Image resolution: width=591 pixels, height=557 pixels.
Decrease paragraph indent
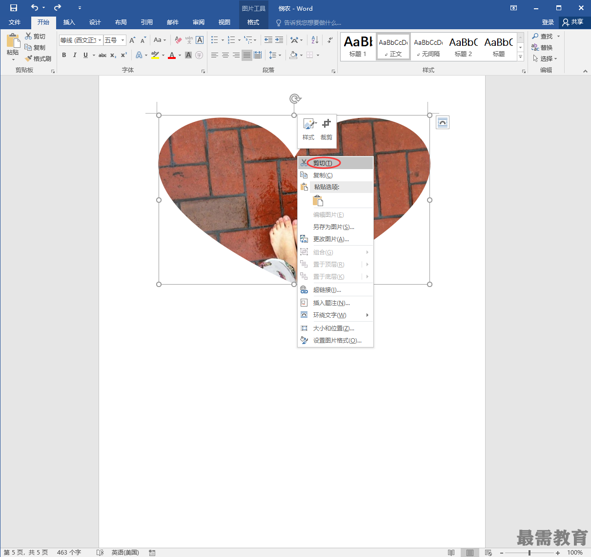268,40
